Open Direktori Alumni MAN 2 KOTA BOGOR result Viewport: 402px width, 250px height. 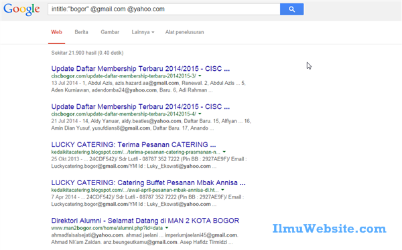click(145, 221)
